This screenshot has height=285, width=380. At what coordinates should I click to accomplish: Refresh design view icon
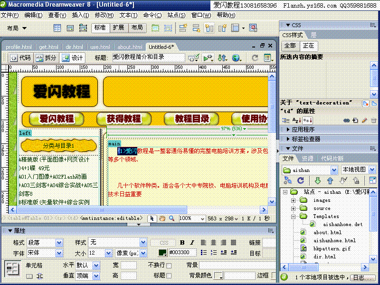255,58
